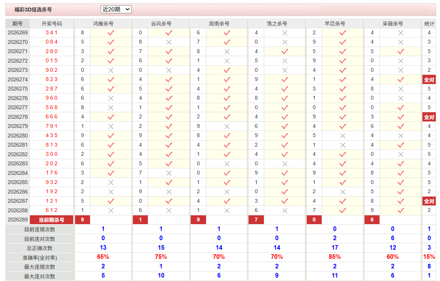The image size is (440, 281).
Task: Click the 采薇杀号 checkmark in row 2026288
Action: tap(401, 210)
